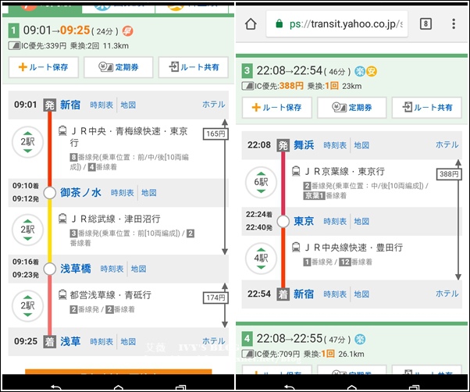The width and height of the screenshot is (470, 392).
Task: Tap the train icon for JR中央・青梅線快速
Action: (x=62, y=131)
